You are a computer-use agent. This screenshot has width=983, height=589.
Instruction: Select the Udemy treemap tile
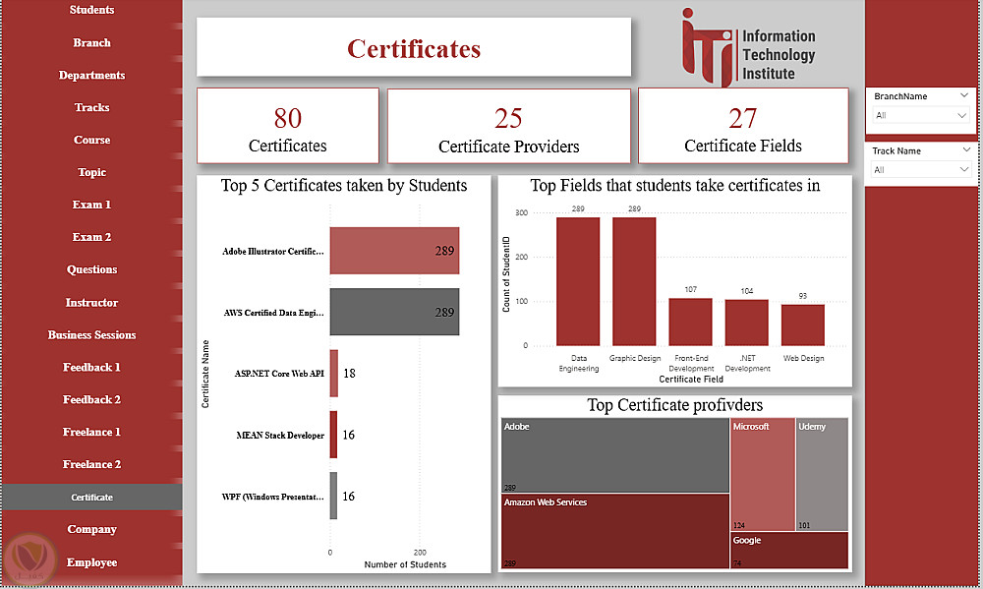pos(822,474)
